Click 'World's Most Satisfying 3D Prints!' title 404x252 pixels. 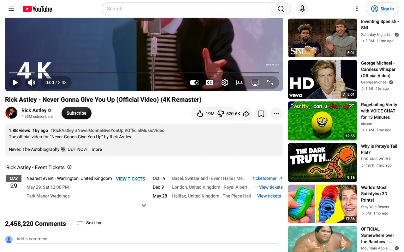click(x=374, y=194)
